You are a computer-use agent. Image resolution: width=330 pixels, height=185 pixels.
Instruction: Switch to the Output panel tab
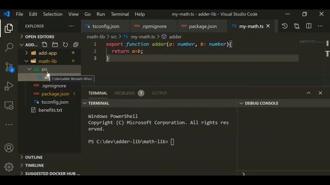(x=159, y=93)
